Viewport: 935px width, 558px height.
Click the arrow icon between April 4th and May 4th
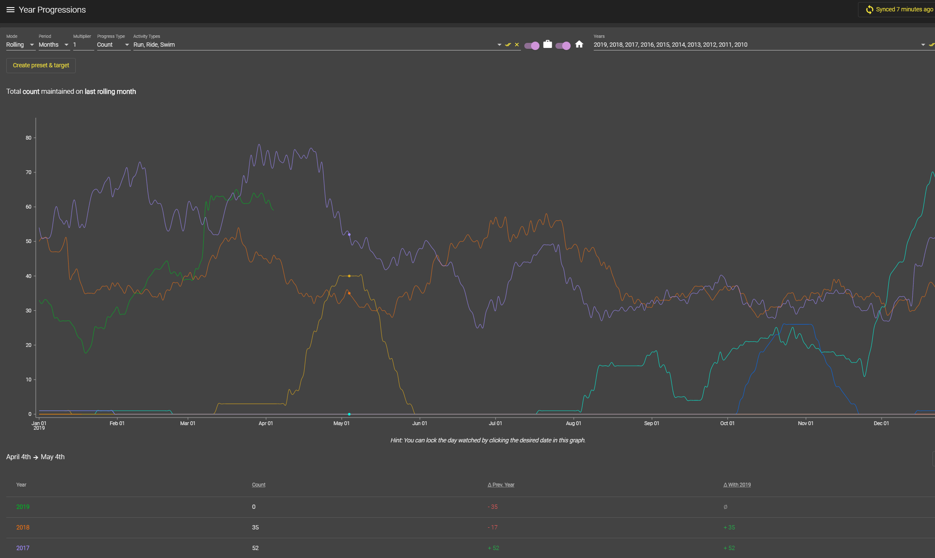point(35,457)
